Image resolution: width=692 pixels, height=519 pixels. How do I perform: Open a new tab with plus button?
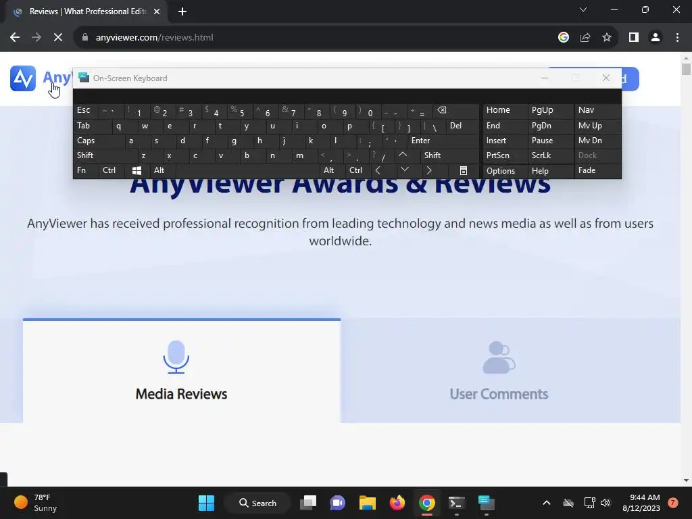point(182,11)
